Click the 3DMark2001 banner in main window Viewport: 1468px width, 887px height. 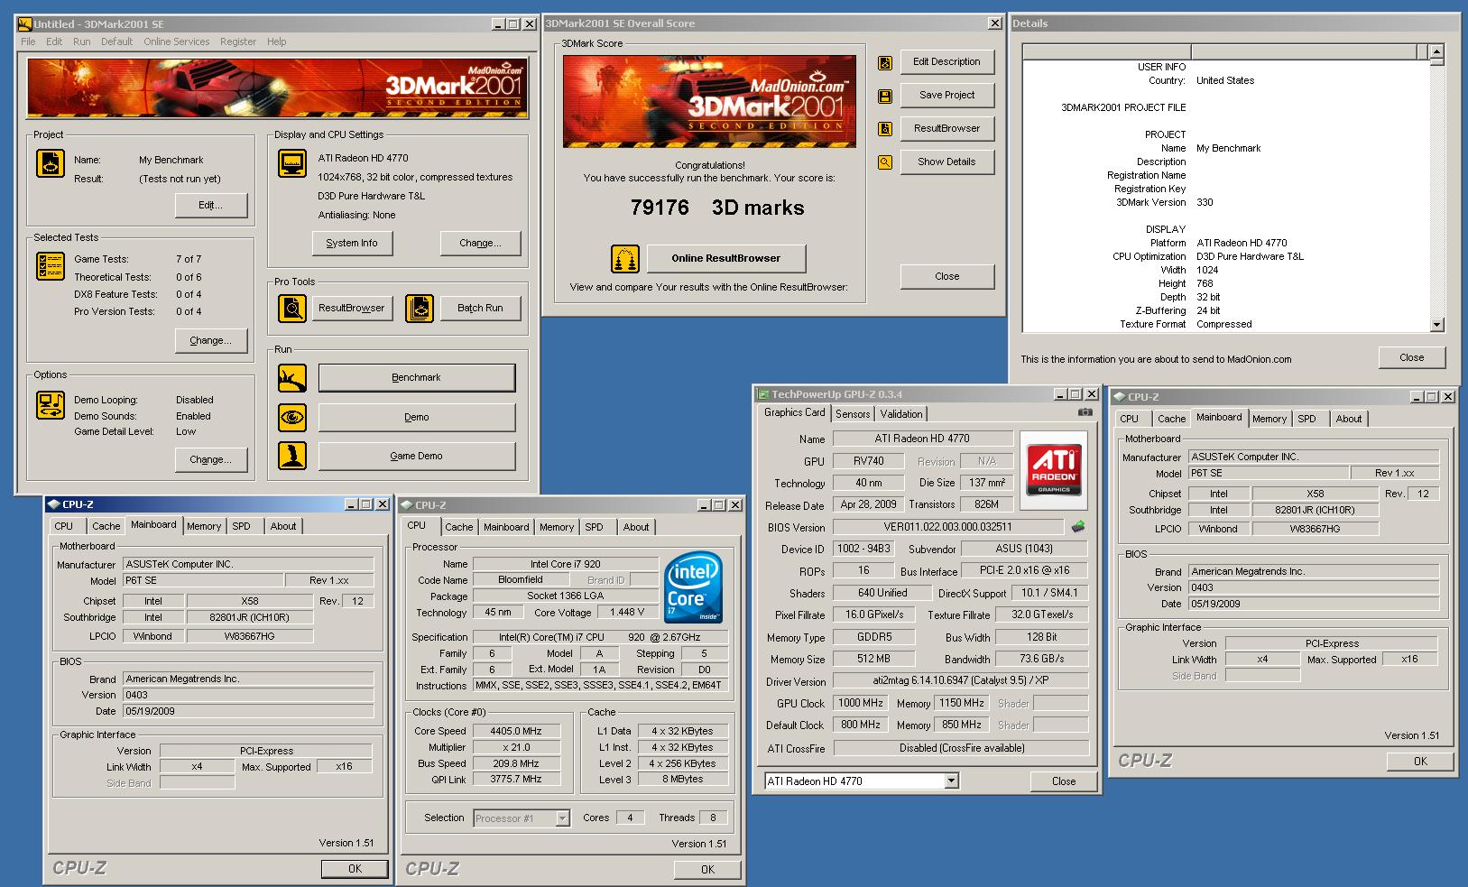coord(277,88)
